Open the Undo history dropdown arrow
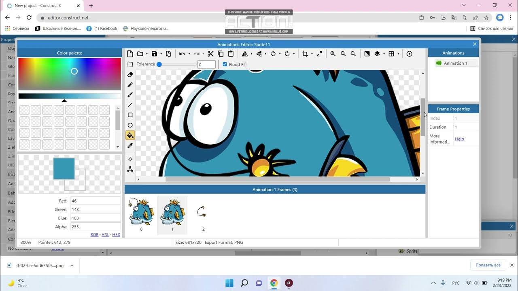This screenshot has width=518, height=291. pyautogui.click(x=189, y=54)
